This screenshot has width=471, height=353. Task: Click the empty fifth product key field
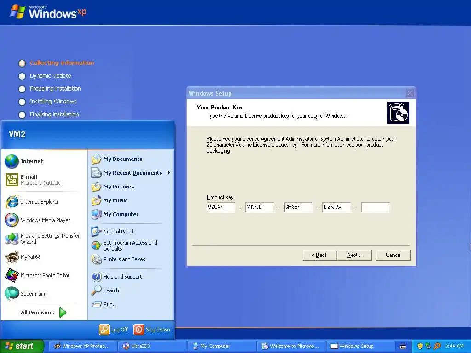(375, 207)
